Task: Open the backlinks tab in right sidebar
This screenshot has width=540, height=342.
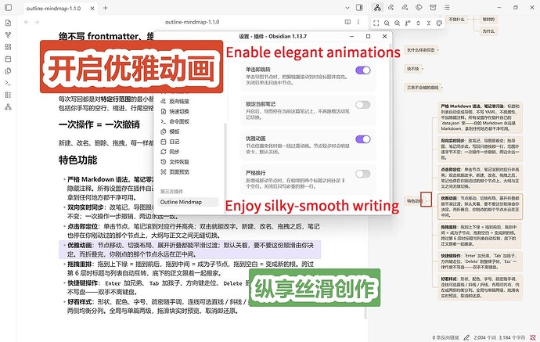Action: [x=391, y=7]
